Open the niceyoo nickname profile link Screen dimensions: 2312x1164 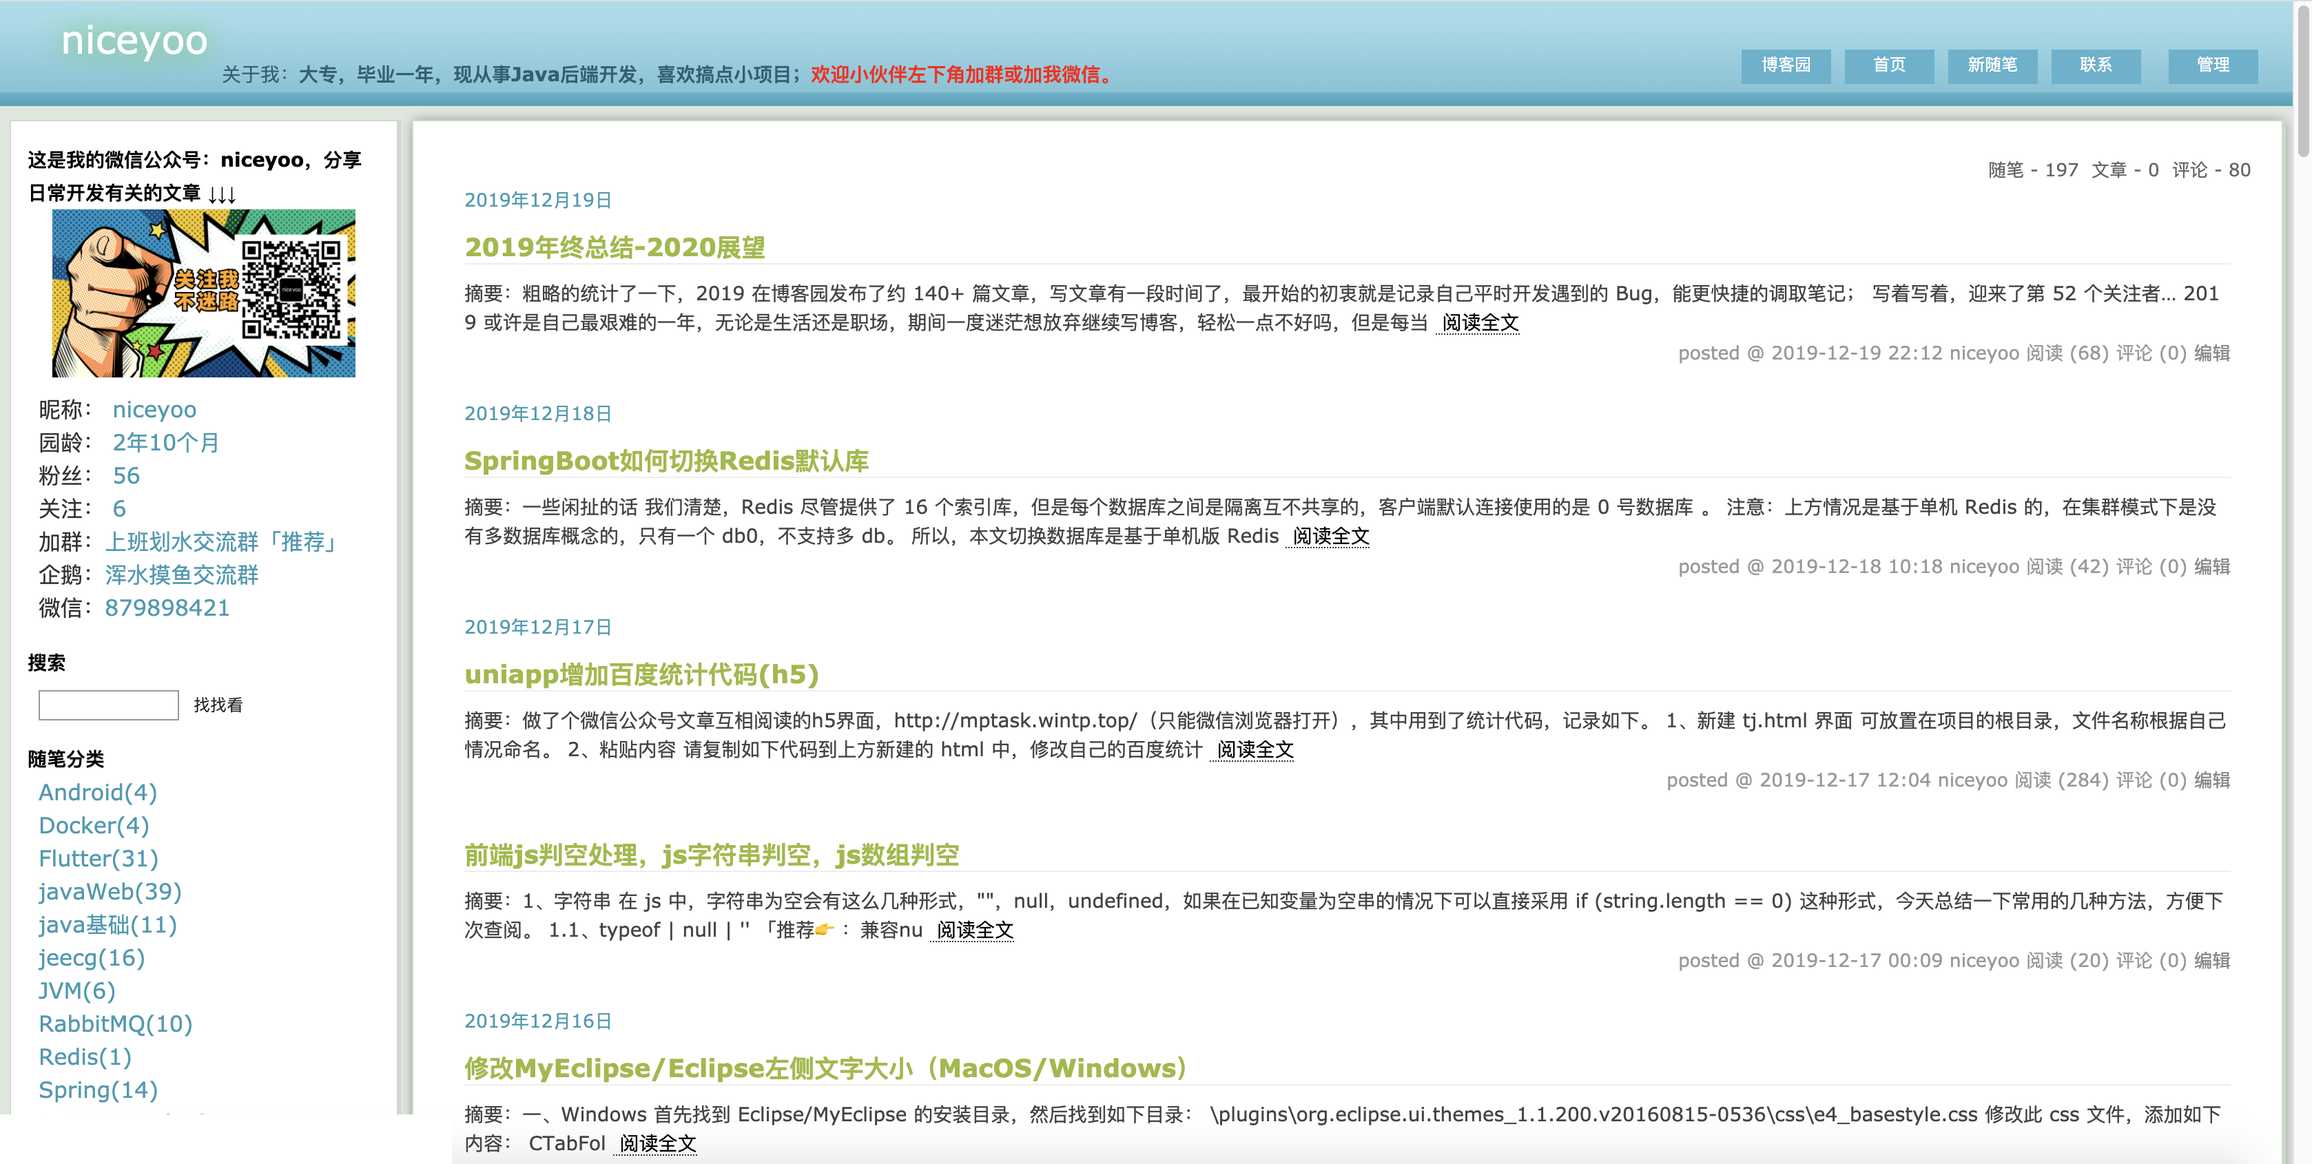tap(154, 410)
